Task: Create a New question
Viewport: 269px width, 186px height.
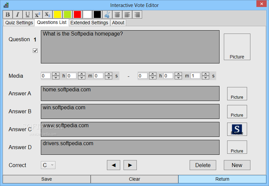Action: [237, 165]
